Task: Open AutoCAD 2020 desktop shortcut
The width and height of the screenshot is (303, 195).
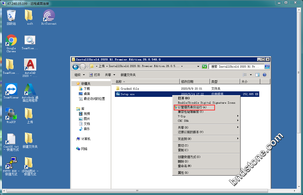Action: [30, 65]
